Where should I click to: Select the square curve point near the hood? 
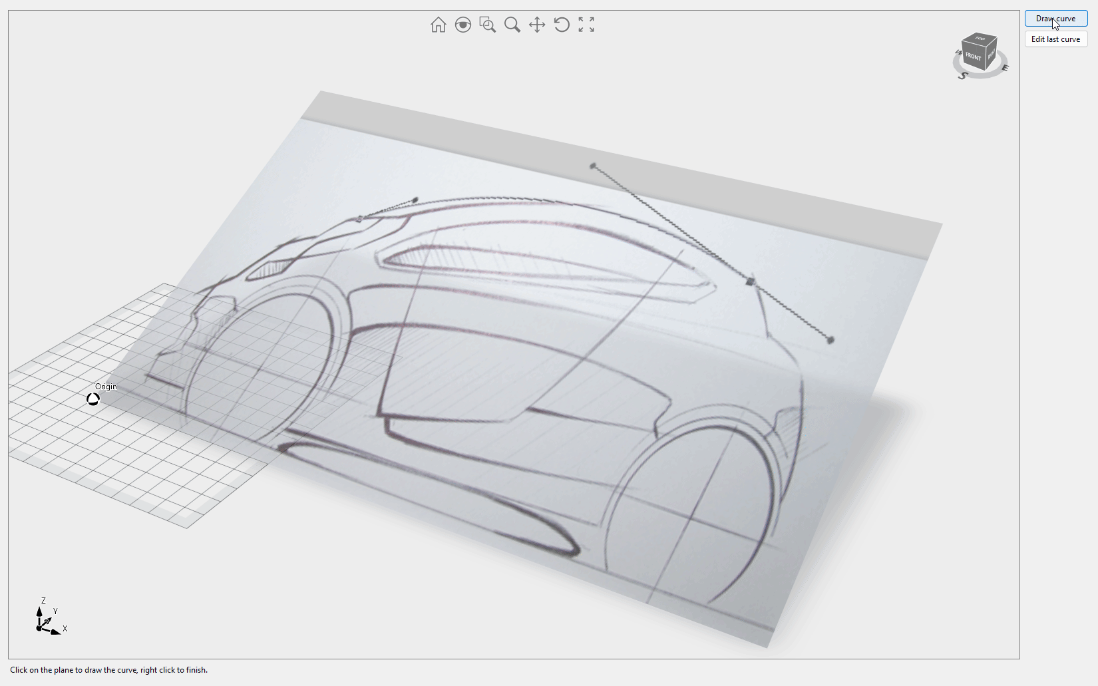[359, 219]
